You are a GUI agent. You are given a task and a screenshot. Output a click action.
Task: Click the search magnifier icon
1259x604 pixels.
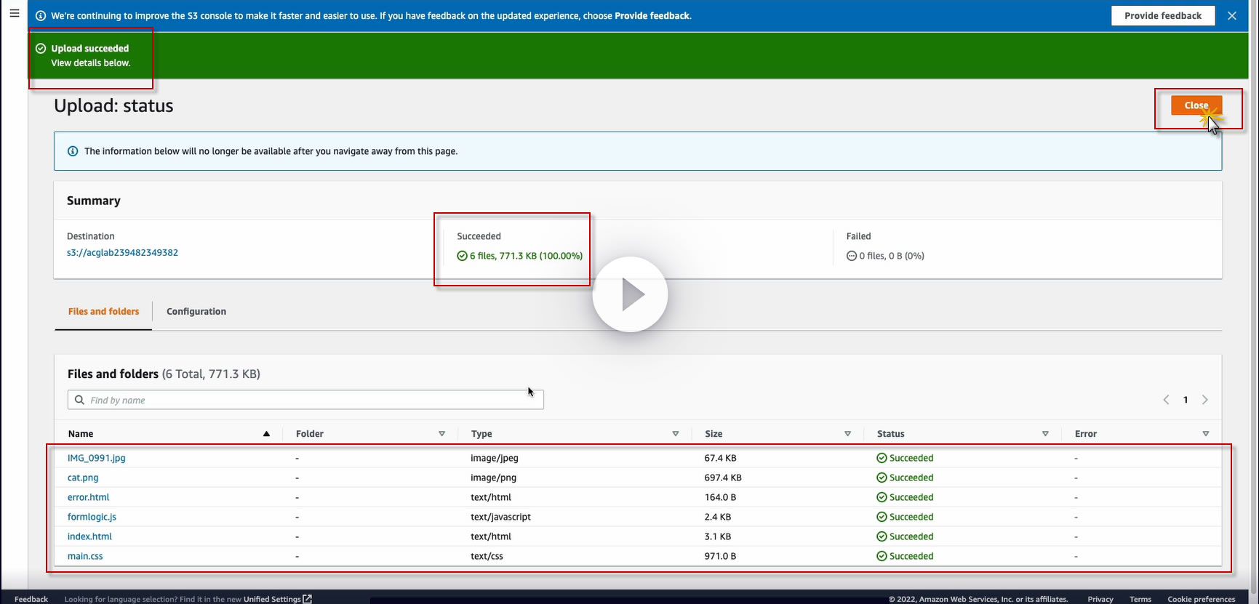pyautogui.click(x=80, y=400)
